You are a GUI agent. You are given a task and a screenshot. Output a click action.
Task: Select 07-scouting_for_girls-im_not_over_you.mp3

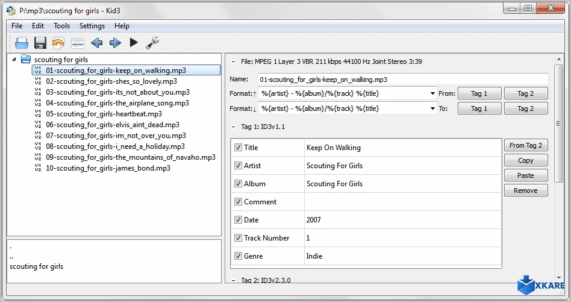tap(116, 136)
